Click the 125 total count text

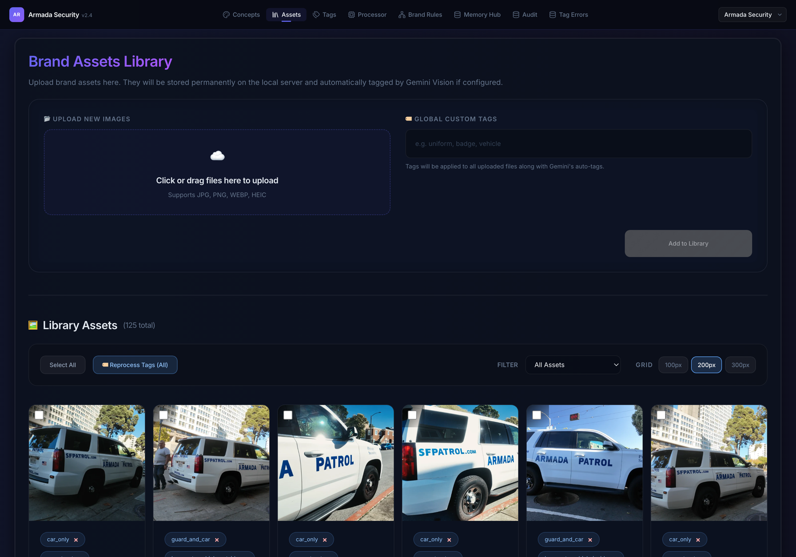coord(139,325)
